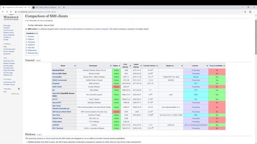
Task: Sort table by First release column arrows
Action: pyautogui.click(x=130, y=66)
